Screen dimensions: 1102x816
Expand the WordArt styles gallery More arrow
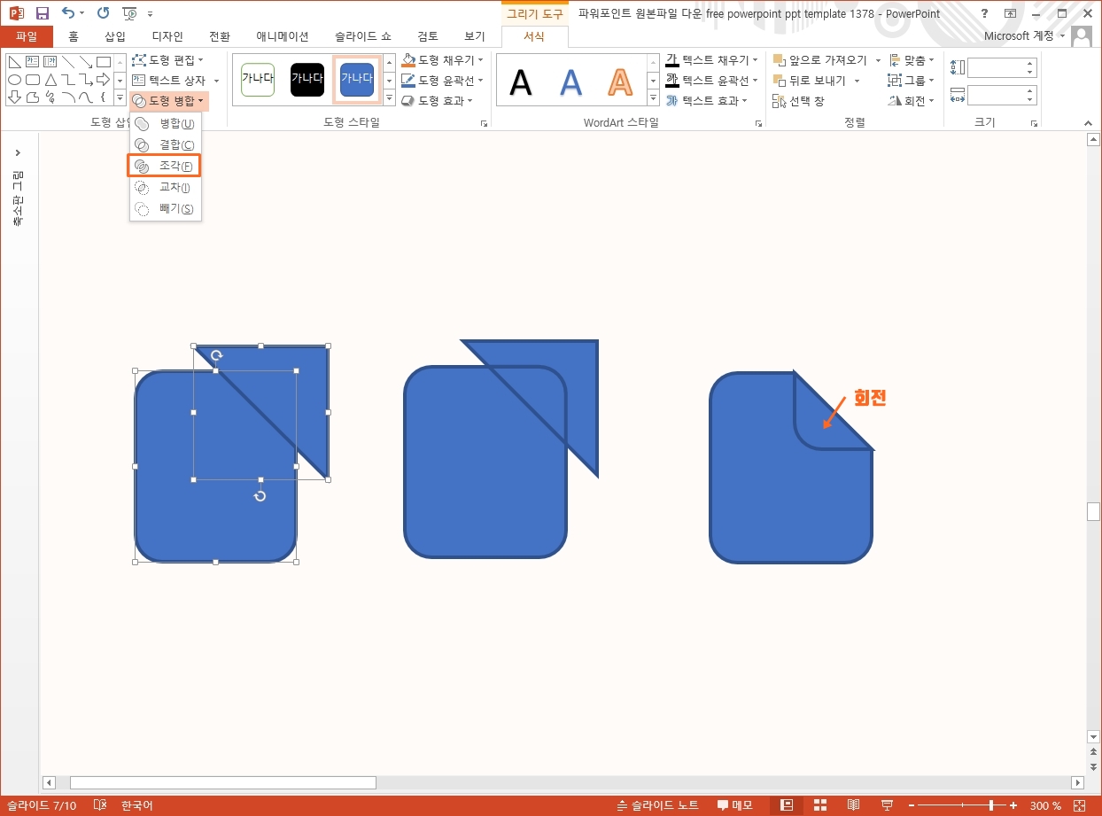click(x=653, y=98)
